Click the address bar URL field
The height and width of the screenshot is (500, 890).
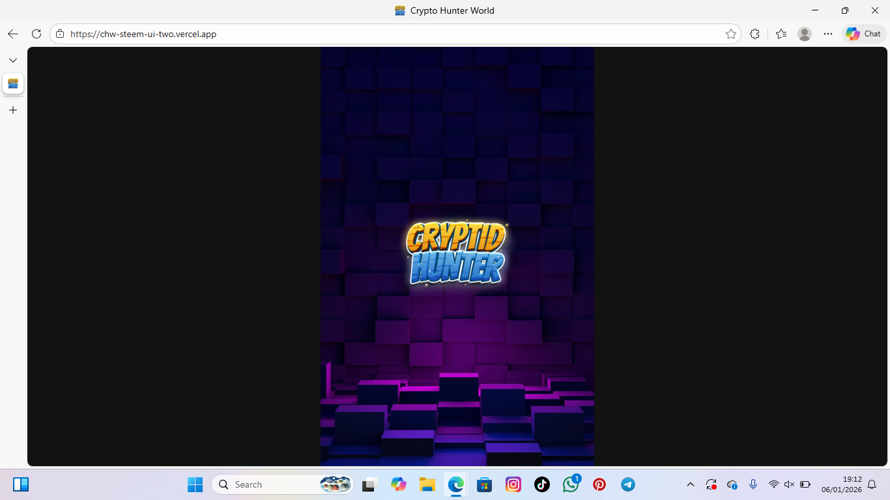pyautogui.click(x=391, y=34)
